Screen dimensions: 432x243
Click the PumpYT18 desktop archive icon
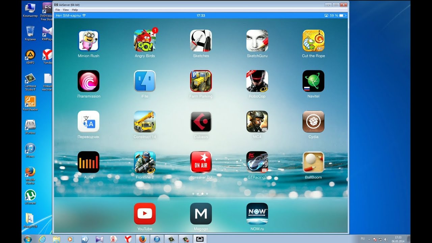pos(30,221)
